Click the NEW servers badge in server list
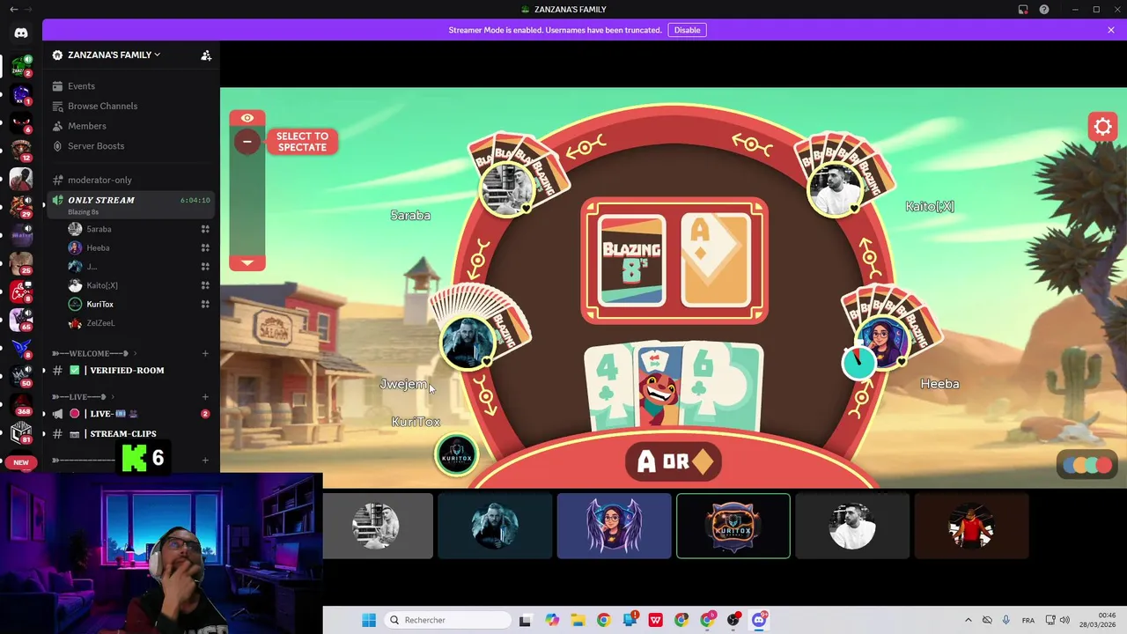 (x=21, y=462)
